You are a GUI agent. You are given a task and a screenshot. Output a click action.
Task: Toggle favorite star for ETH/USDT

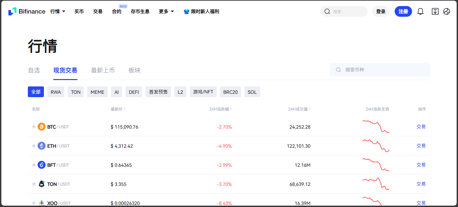click(34, 146)
